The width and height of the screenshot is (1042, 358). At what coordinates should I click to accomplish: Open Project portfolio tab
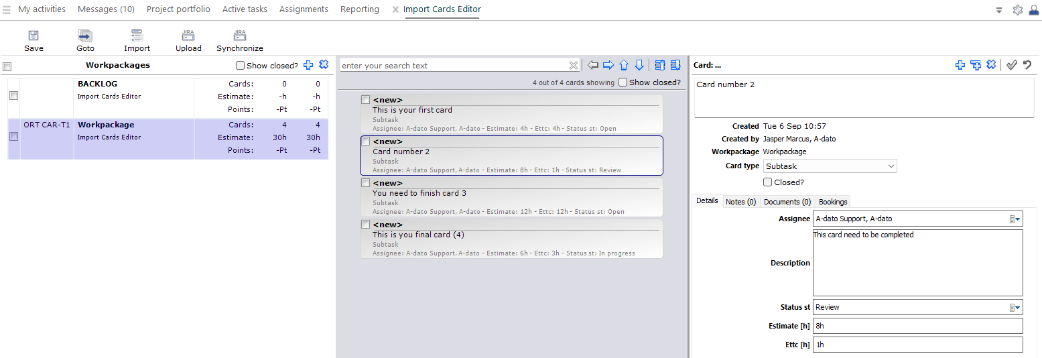[178, 9]
